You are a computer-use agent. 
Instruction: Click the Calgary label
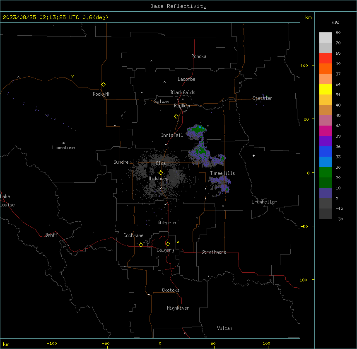165,250
